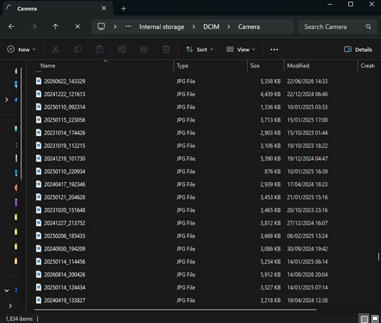Viewport: 381px width, 323px height.
Task: Select the Camera breadcrumb segment
Action: (249, 27)
